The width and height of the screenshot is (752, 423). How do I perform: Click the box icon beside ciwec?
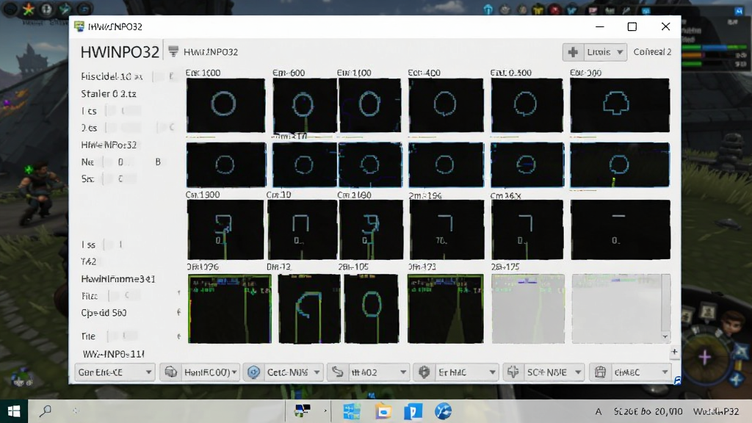(600, 372)
